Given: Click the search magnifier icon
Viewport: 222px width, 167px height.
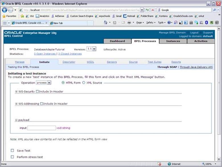Looking at the screenshot, I should coord(215,10).
